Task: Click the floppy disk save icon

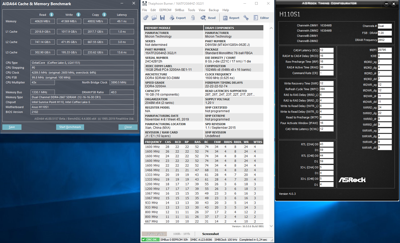Action: tap(162, 18)
